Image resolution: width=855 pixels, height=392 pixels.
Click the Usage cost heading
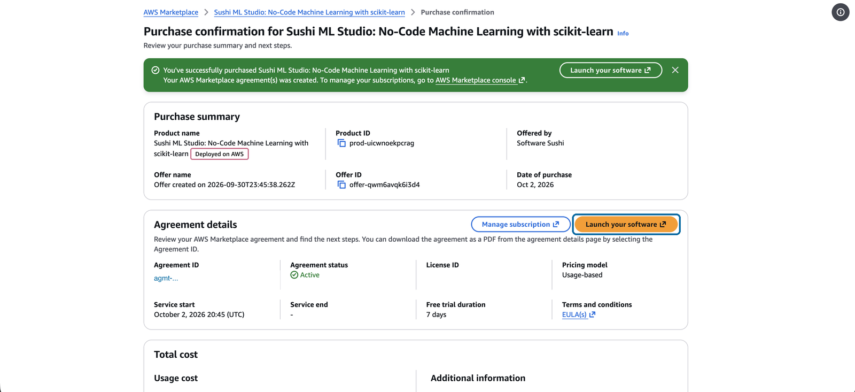point(176,378)
